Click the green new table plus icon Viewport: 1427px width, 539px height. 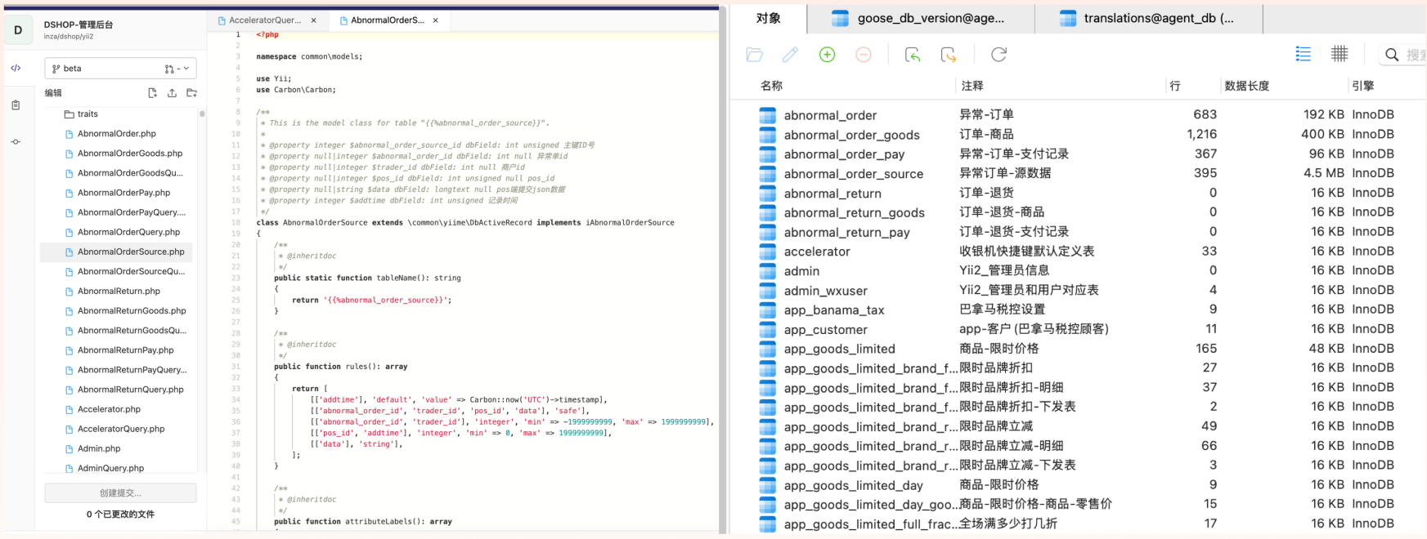click(827, 55)
